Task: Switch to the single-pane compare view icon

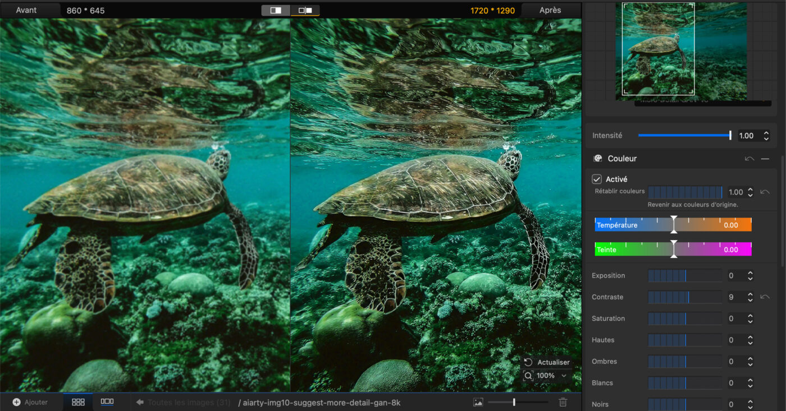Action: click(276, 10)
